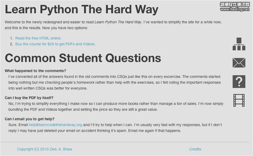
Task: Open the Credits link in the footer
Action: (195, 149)
